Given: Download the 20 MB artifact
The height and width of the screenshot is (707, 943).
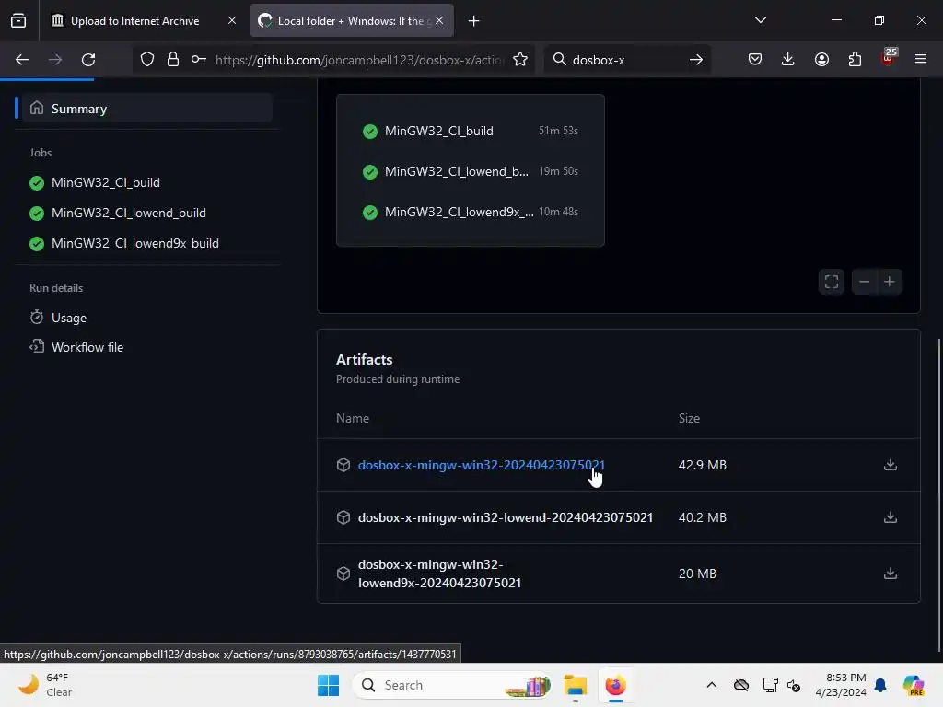Looking at the screenshot, I should point(891,574).
